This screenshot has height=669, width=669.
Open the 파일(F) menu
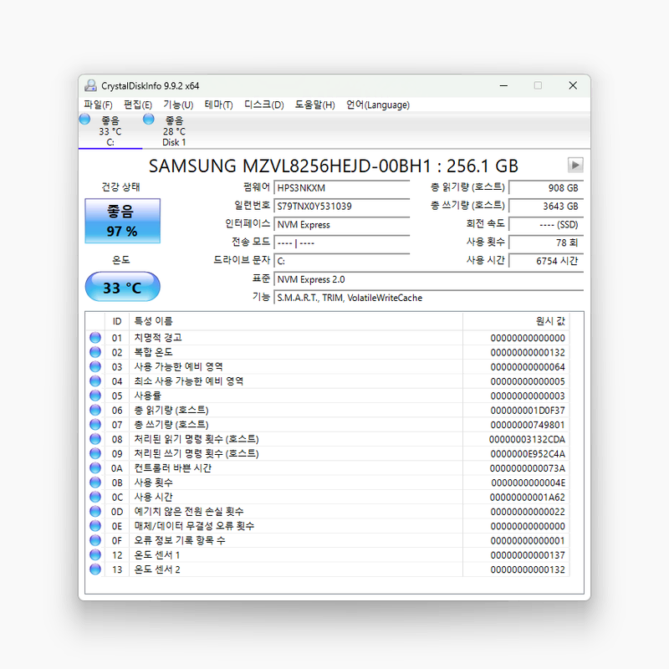tap(98, 105)
